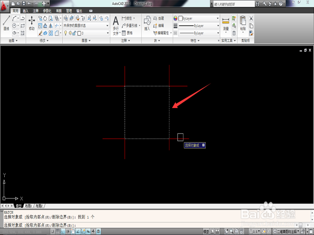Open the color ByLayer dropdown
Screen dimensions: 314x235
198,18
